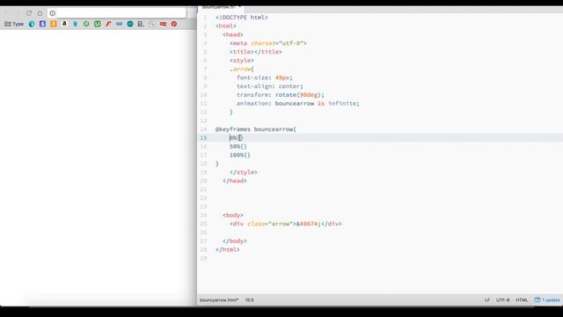Click inside the browser address bar
563x317 pixels.
117,13
